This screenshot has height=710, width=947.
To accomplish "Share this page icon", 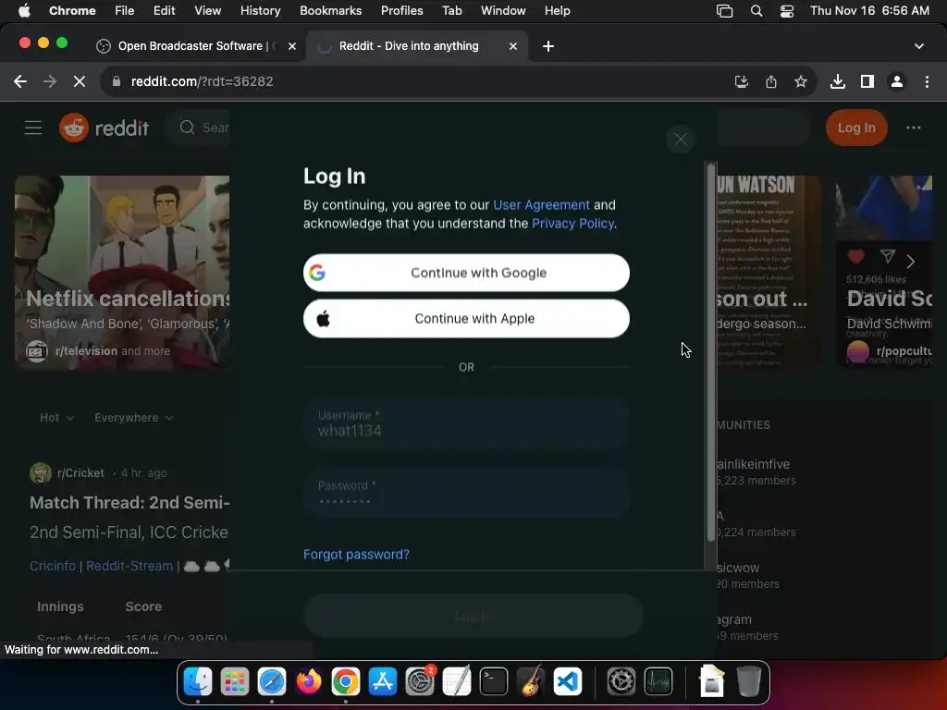I will [771, 81].
